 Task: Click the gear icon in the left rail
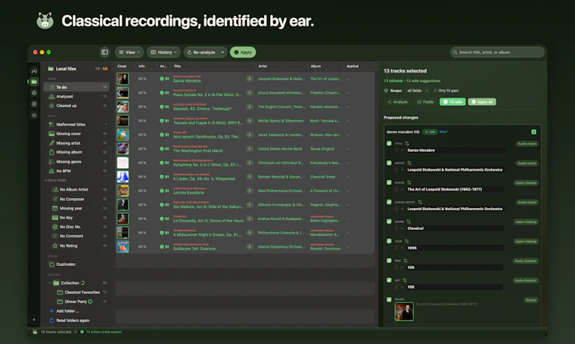34,115
